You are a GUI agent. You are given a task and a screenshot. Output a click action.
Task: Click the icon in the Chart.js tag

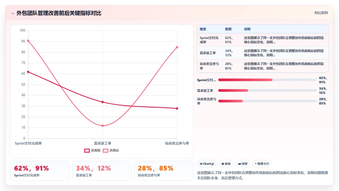(x=201, y=164)
